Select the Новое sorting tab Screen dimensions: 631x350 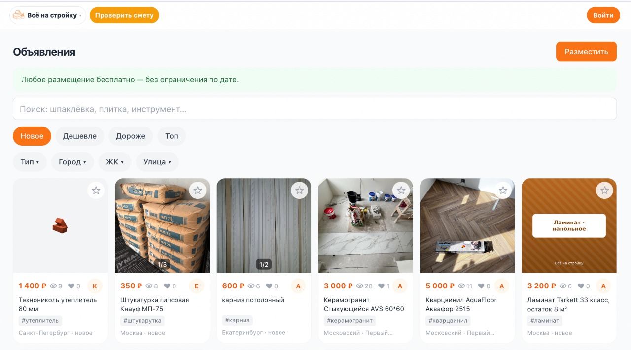[32, 136]
